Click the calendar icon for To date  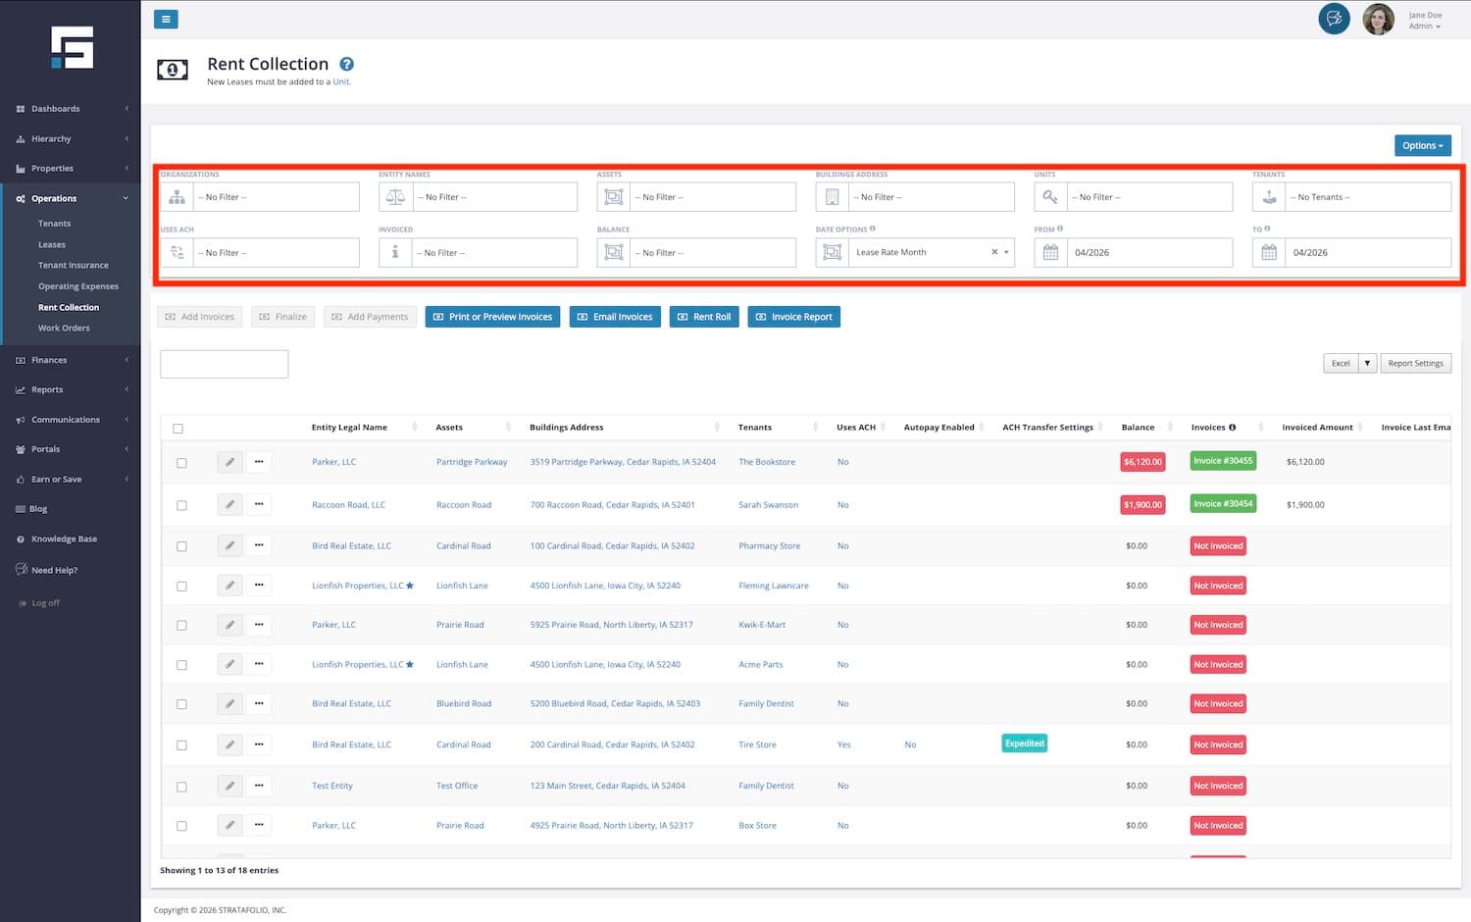(x=1269, y=253)
